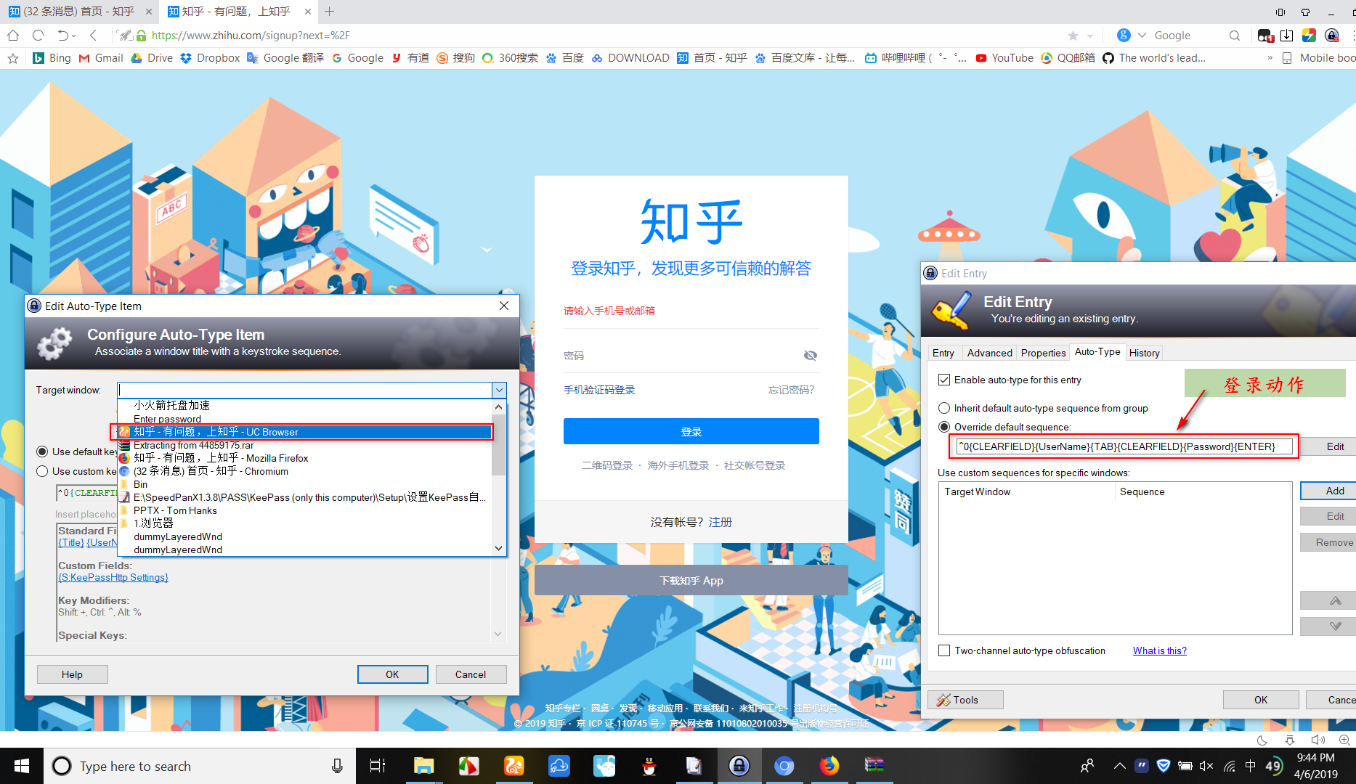Click the YouTube bookmark icon
The width and height of the screenshot is (1356, 784).
pos(981,57)
